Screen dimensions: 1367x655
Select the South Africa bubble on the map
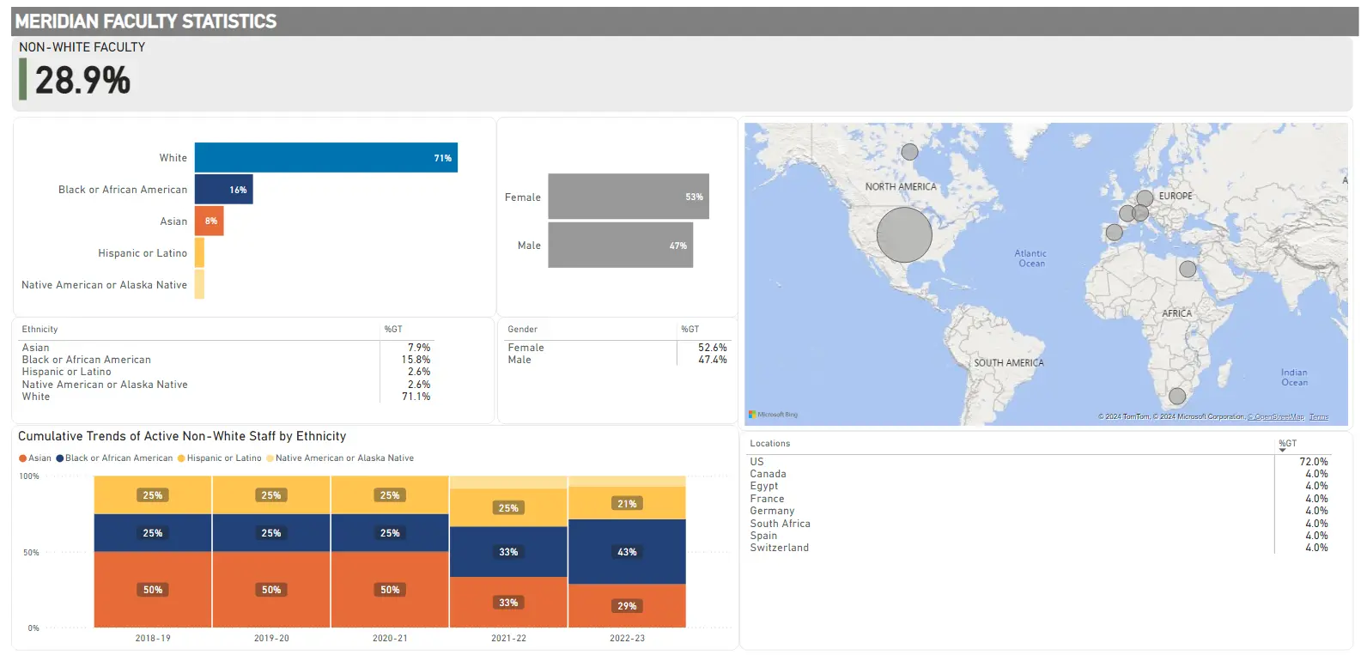pos(1177,396)
